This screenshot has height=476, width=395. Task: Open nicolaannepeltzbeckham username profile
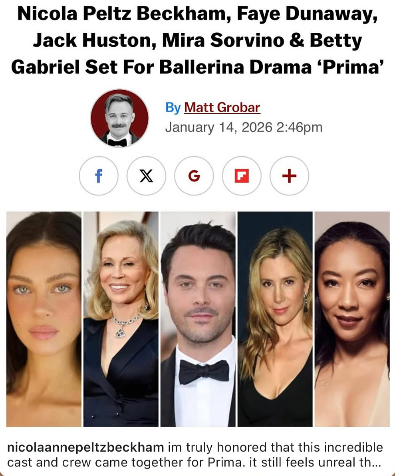click(x=85, y=447)
